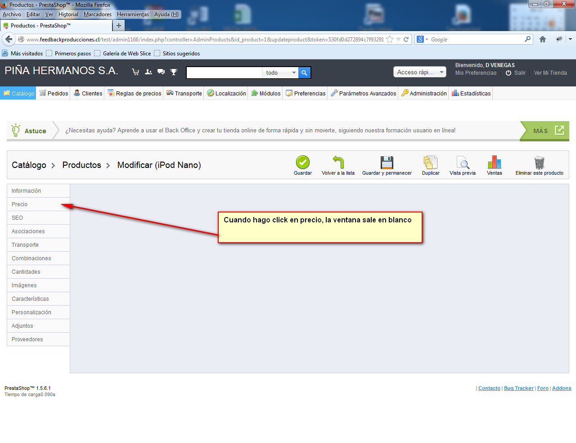Viewport: 576px width, 443px height.
Task: Select the Cantidades product tab
Action: pos(38,272)
